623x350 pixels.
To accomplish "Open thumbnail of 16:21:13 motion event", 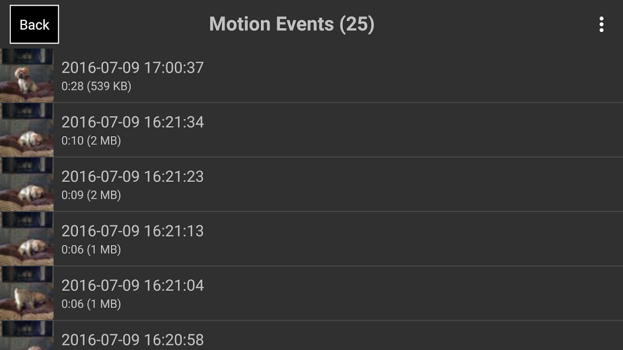I will point(27,239).
